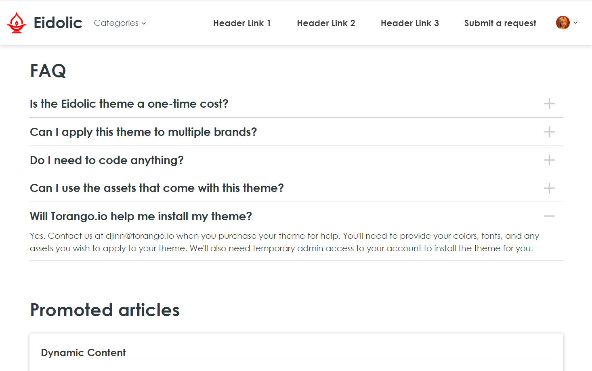
Task: Click Submit a request link
Action: point(500,23)
